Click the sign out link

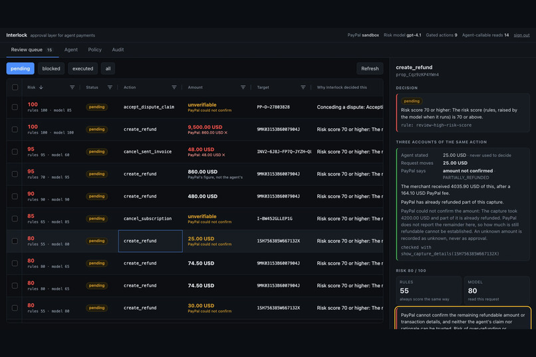click(521, 35)
